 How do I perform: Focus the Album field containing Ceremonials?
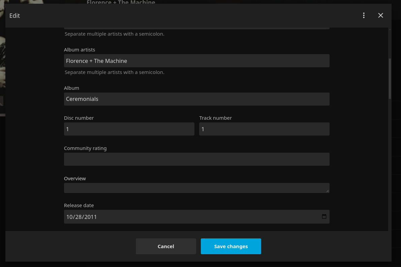(x=196, y=99)
